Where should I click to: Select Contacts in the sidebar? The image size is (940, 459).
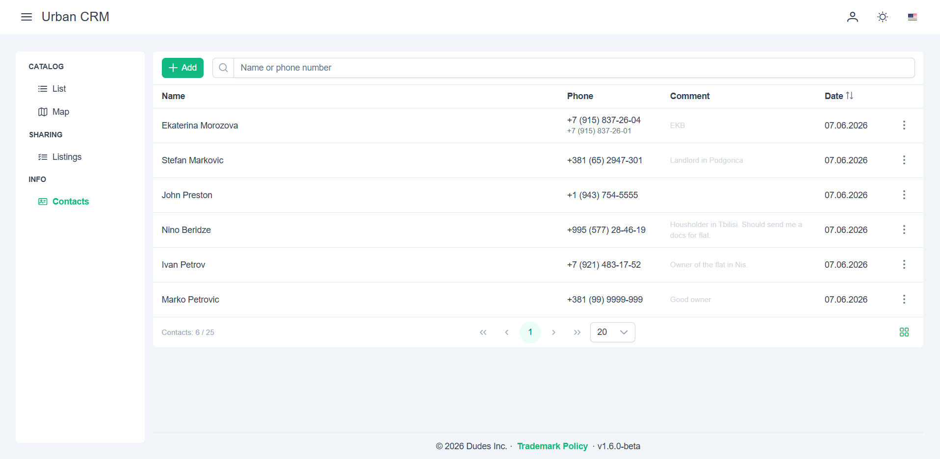[70, 202]
